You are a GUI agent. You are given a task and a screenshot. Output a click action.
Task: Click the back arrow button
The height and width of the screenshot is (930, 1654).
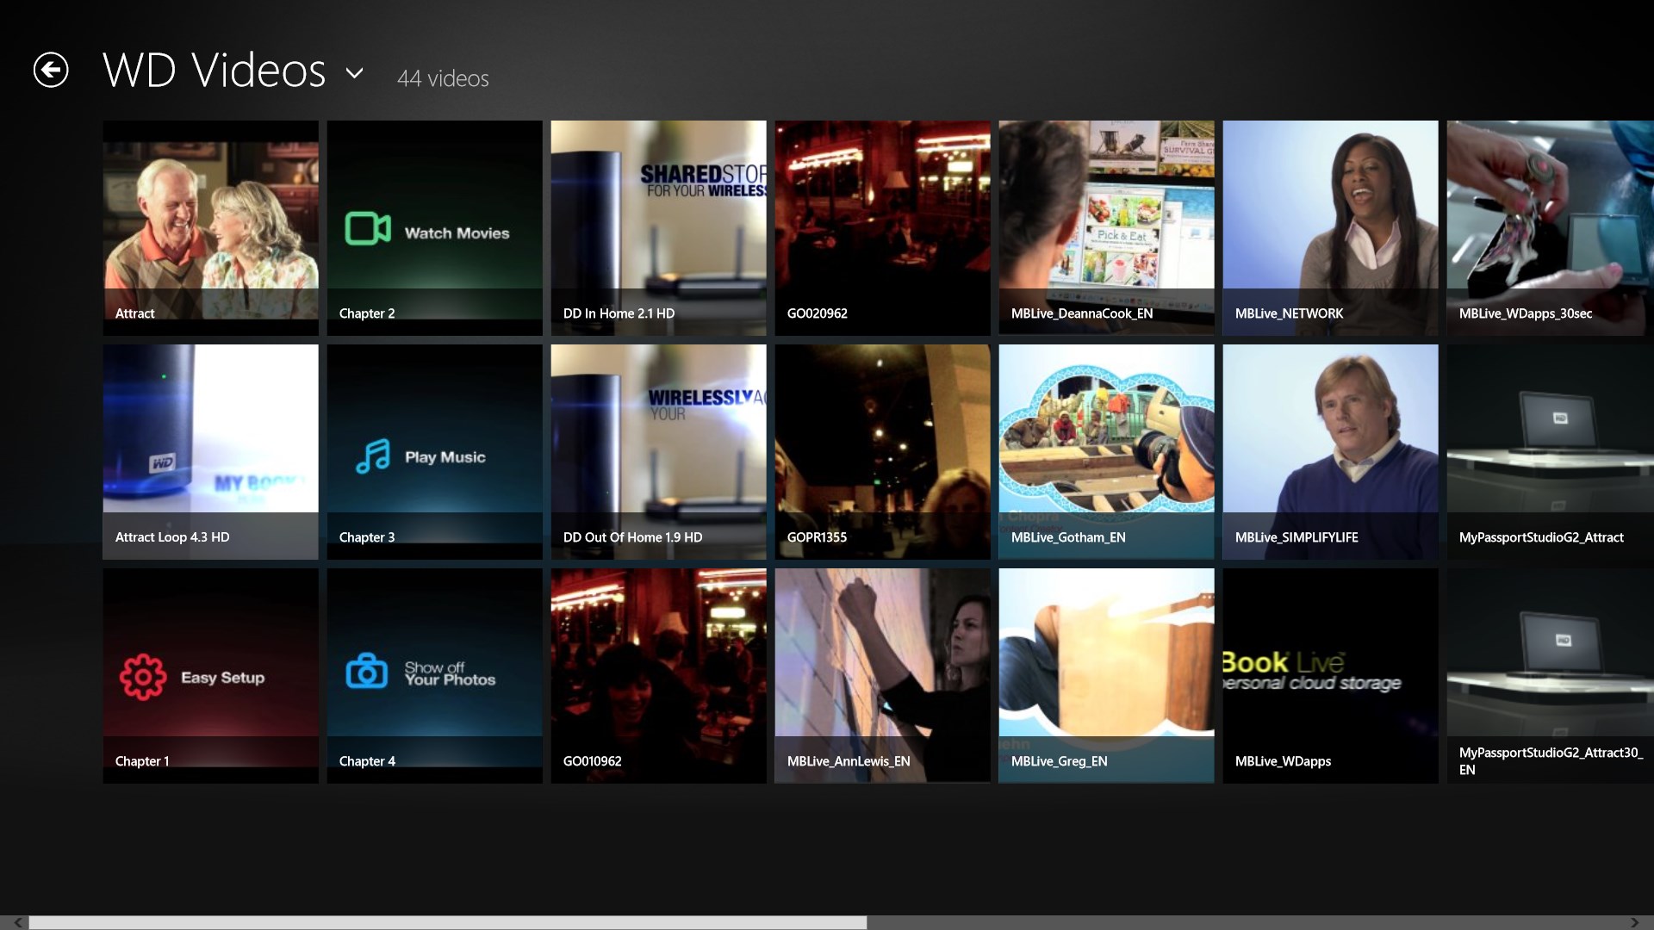pyautogui.click(x=51, y=70)
